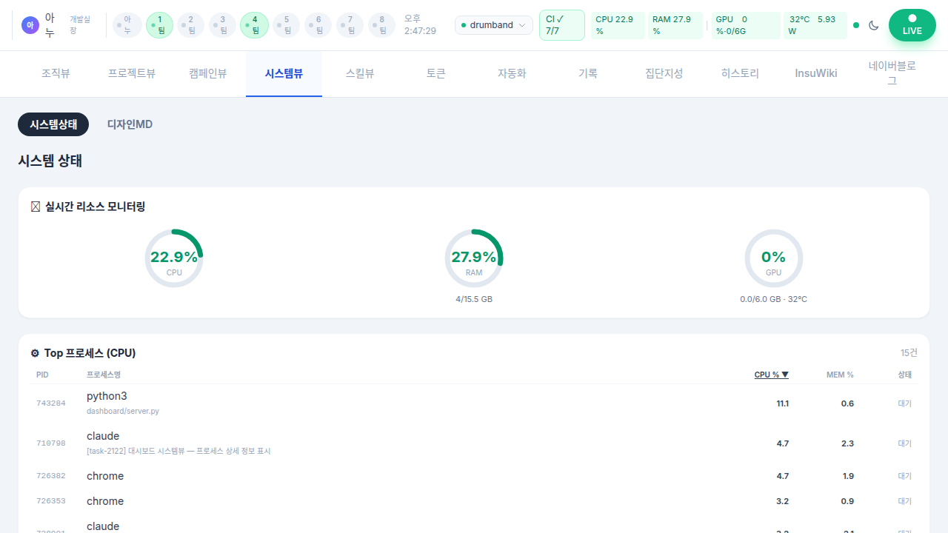This screenshot has width=948, height=533.
Task: Click the CPU circular usage gauge
Action: (x=174, y=258)
